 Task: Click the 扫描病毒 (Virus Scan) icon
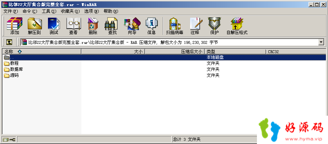[175, 26]
